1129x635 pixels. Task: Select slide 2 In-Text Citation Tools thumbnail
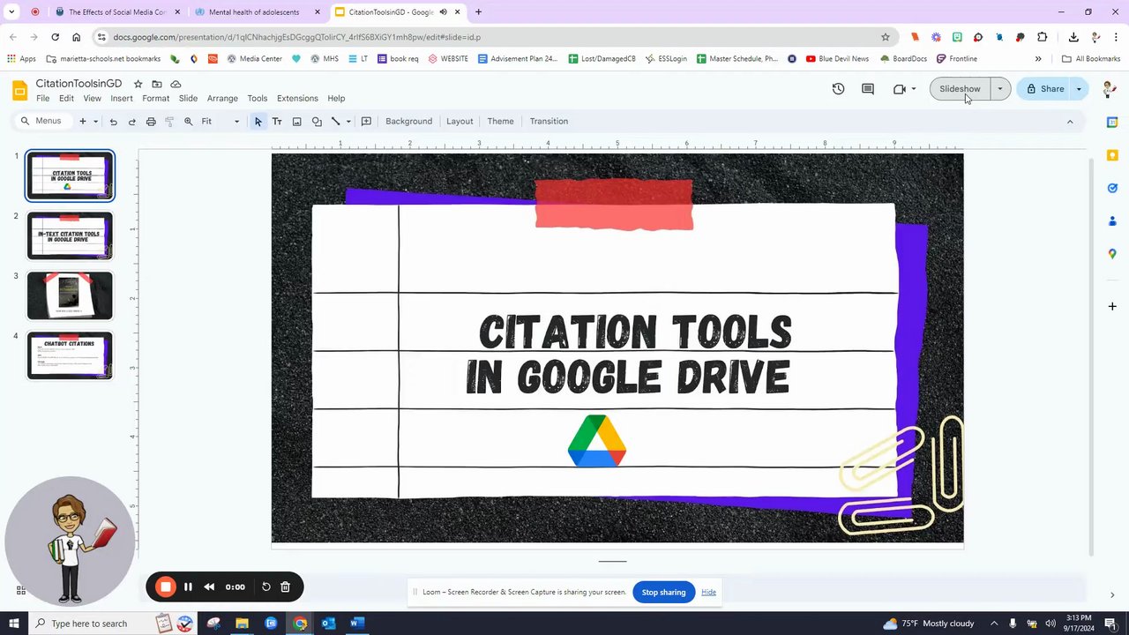coord(70,235)
